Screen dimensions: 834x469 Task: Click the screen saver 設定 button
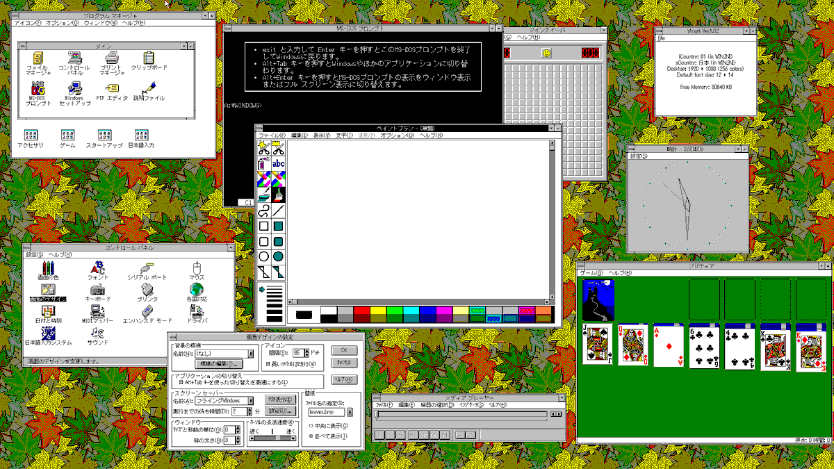click(281, 411)
